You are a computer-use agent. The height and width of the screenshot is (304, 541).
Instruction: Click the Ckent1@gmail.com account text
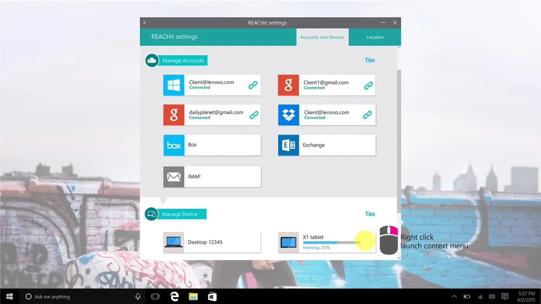326,83
